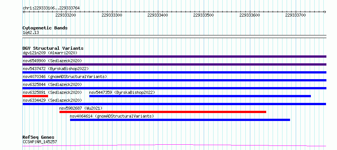The image size is (337, 150).
Task: Click nsv6334429 (Sedlazeck2020) variant label
Action: coord(52,100)
